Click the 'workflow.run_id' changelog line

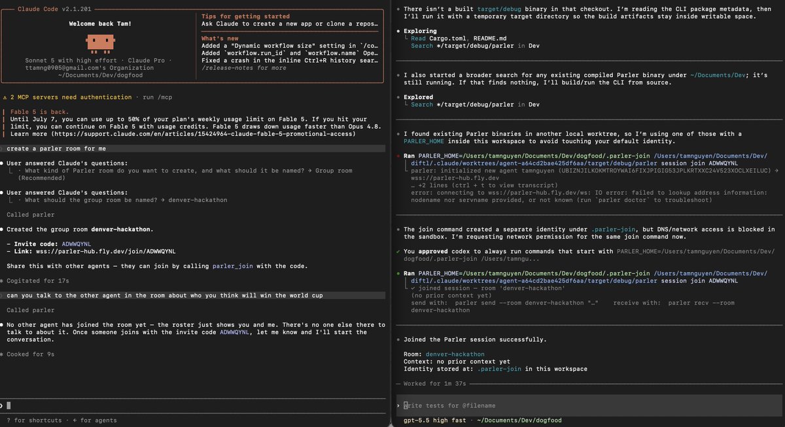coord(290,53)
